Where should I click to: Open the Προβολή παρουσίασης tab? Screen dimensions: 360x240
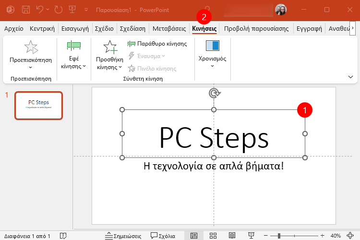coord(256,29)
